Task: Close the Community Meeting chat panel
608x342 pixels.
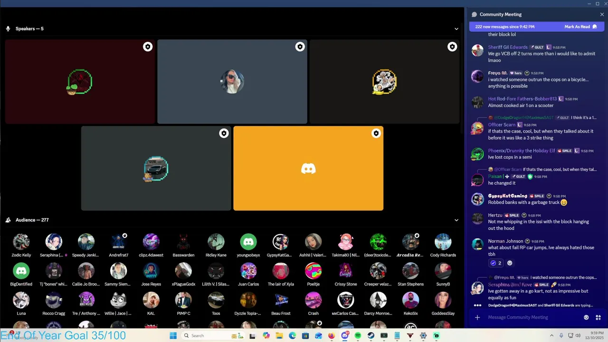Action: [602, 14]
